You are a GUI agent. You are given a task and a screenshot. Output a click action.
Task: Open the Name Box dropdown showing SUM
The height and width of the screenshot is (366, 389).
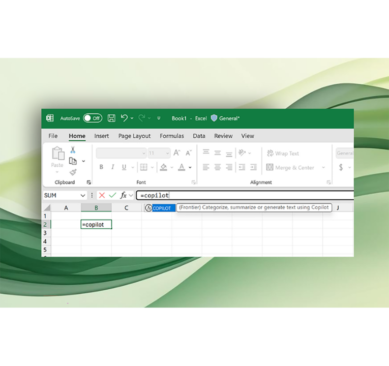point(83,195)
